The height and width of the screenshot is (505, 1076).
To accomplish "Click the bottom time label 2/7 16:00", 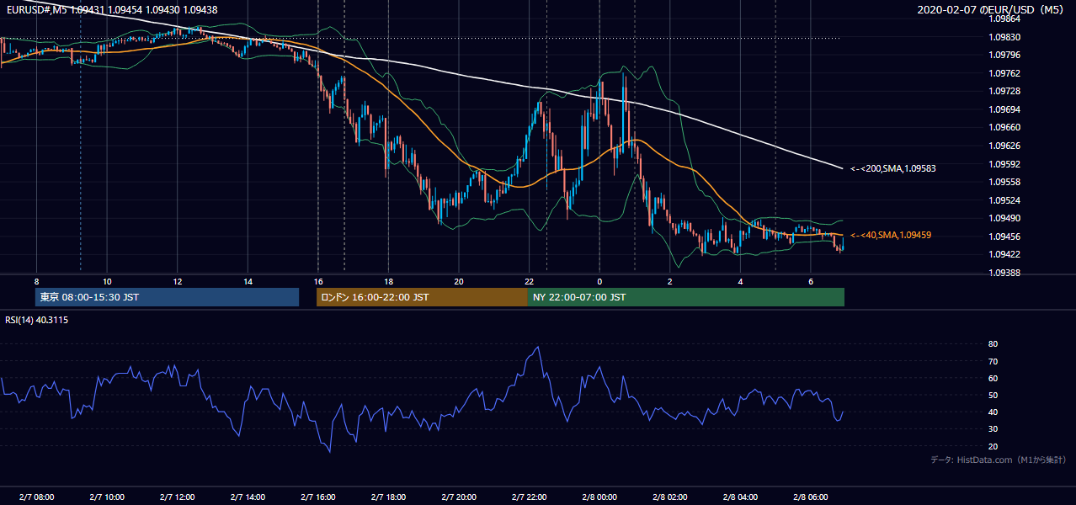I will 317,497.
